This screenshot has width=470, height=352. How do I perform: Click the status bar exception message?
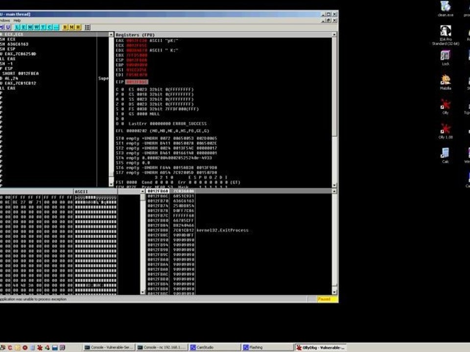click(x=33, y=299)
